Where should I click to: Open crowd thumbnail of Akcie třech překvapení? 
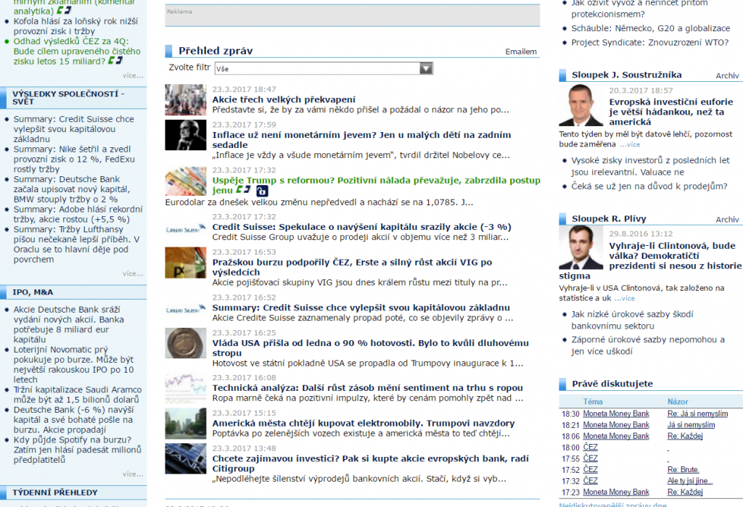click(x=185, y=99)
